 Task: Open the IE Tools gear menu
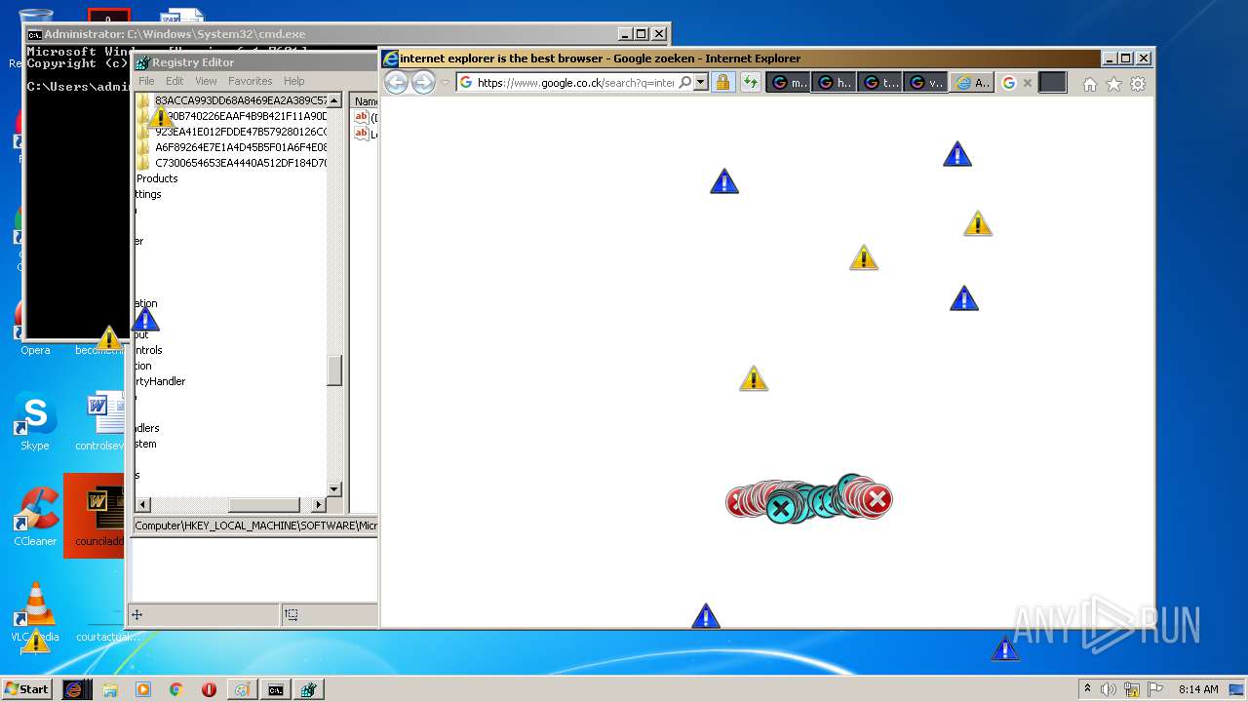click(x=1138, y=84)
